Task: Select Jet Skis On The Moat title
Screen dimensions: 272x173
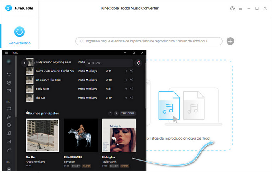Action: click(x=49, y=80)
